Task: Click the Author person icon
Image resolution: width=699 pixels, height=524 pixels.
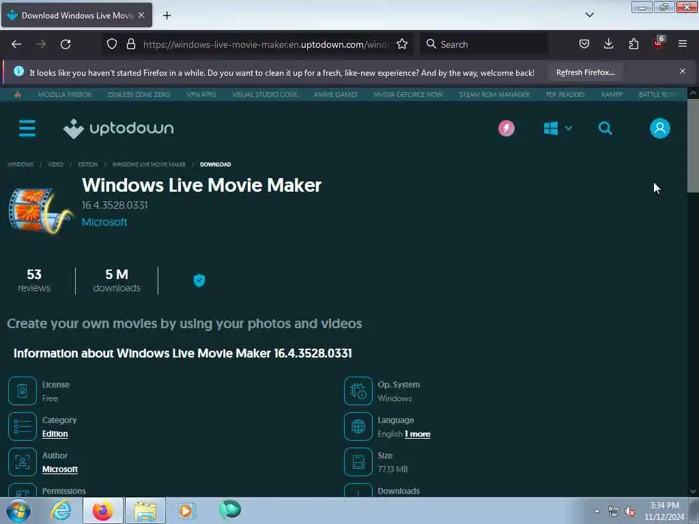Action: coord(23,462)
